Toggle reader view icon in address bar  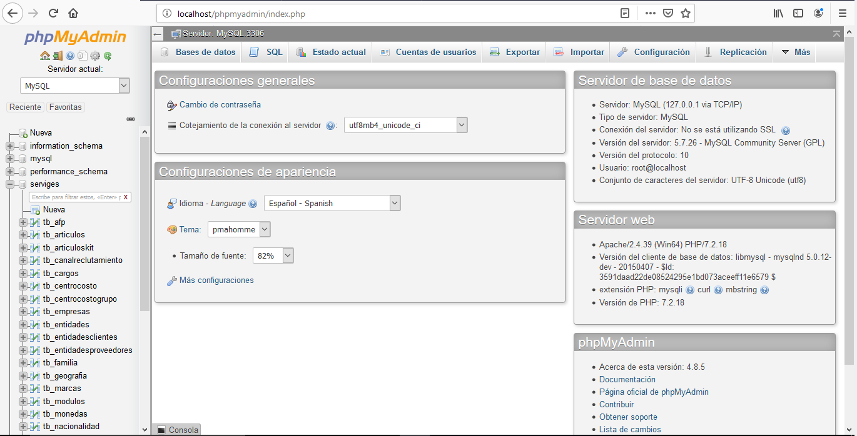625,13
